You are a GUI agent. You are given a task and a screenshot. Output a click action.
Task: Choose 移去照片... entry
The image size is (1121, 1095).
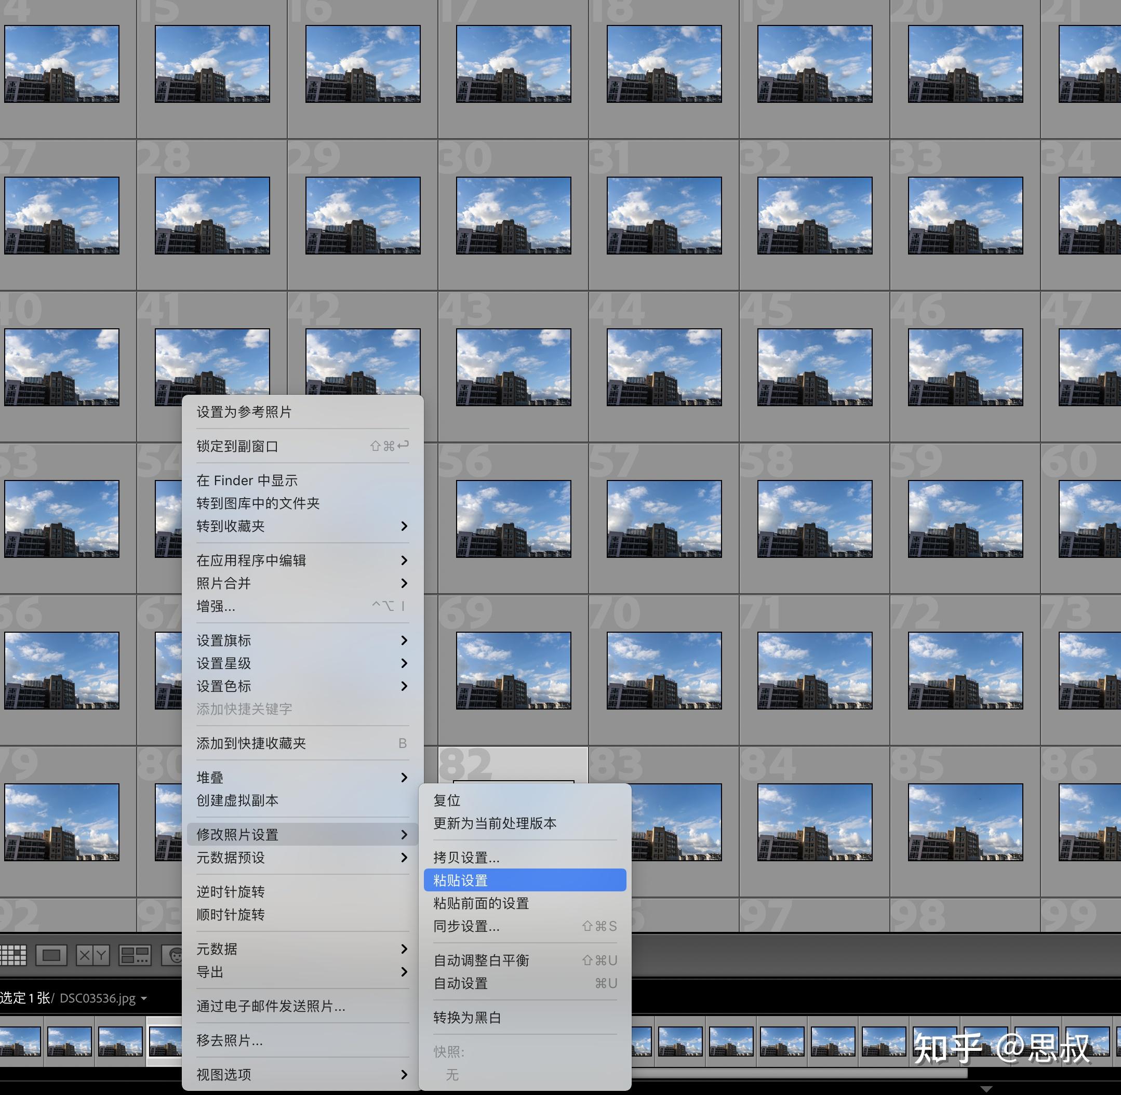(x=302, y=1040)
